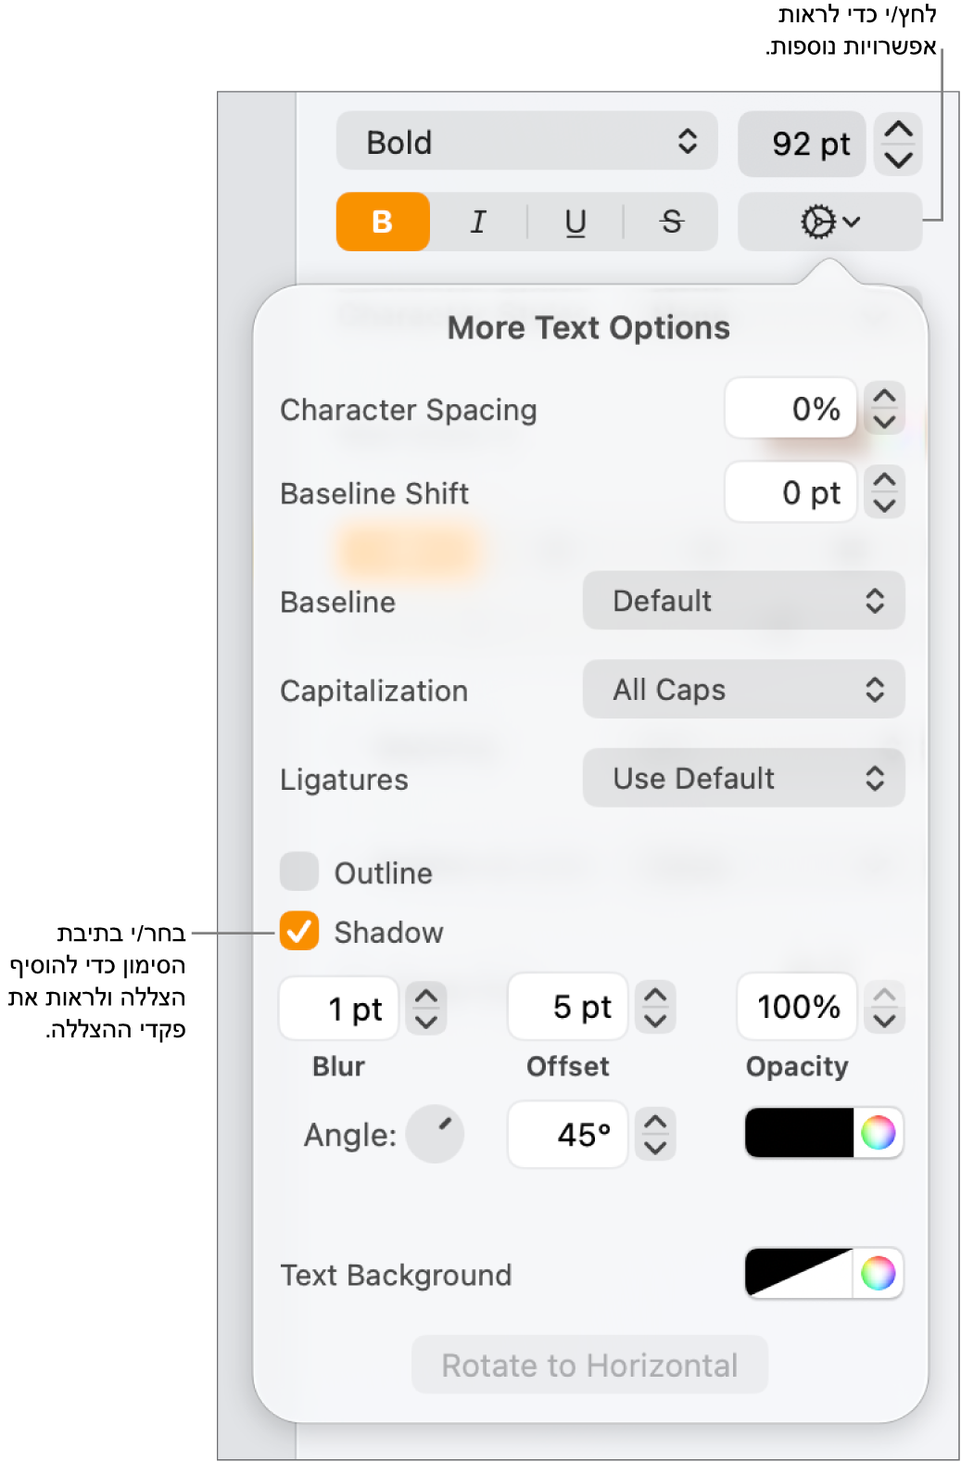Click the Baseline Shift stepper arrows

pos(884,492)
